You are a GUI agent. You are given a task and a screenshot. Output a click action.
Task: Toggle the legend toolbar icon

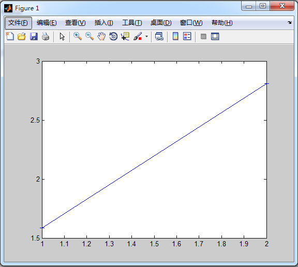coord(187,36)
